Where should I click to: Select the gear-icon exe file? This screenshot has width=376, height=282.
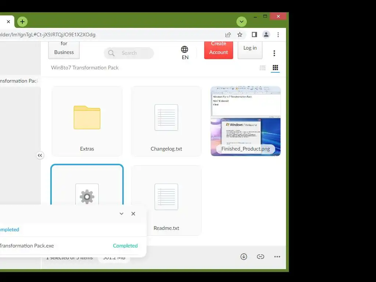click(x=87, y=185)
